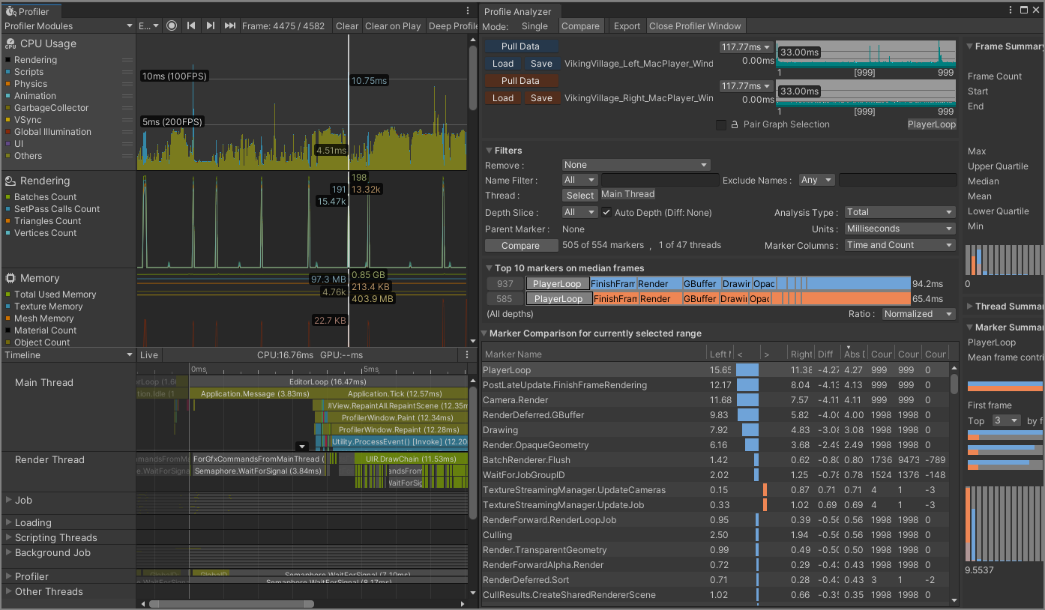Select the Compare mode tab
Screen dimensions: 1045x610
[x=580, y=26]
